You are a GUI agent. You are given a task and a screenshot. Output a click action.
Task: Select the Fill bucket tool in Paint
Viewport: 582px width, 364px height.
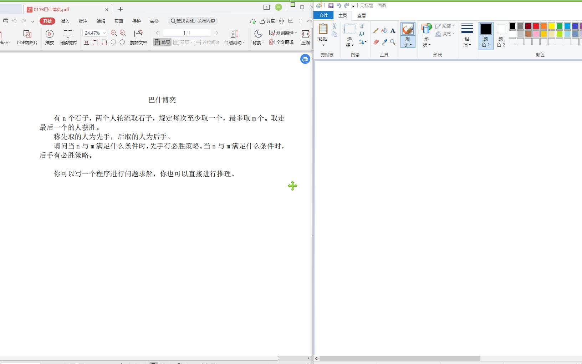coord(384,31)
